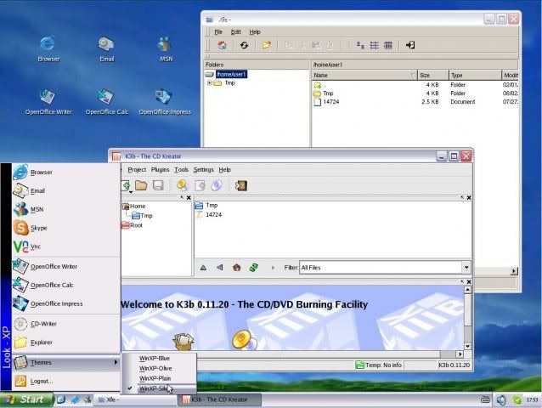The image size is (542, 408).
Task: Click home icon in K3b file navigation bar
Action: (237, 267)
